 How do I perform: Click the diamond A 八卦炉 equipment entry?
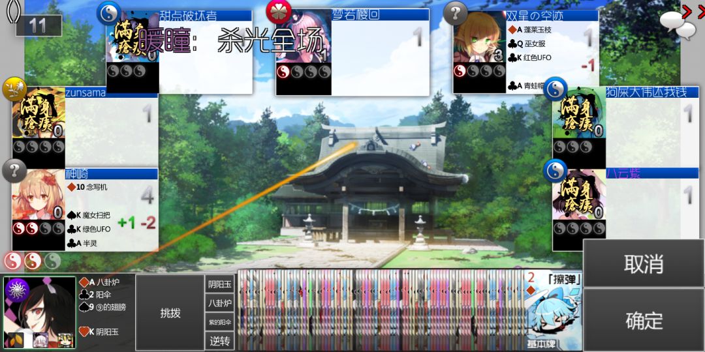point(100,282)
